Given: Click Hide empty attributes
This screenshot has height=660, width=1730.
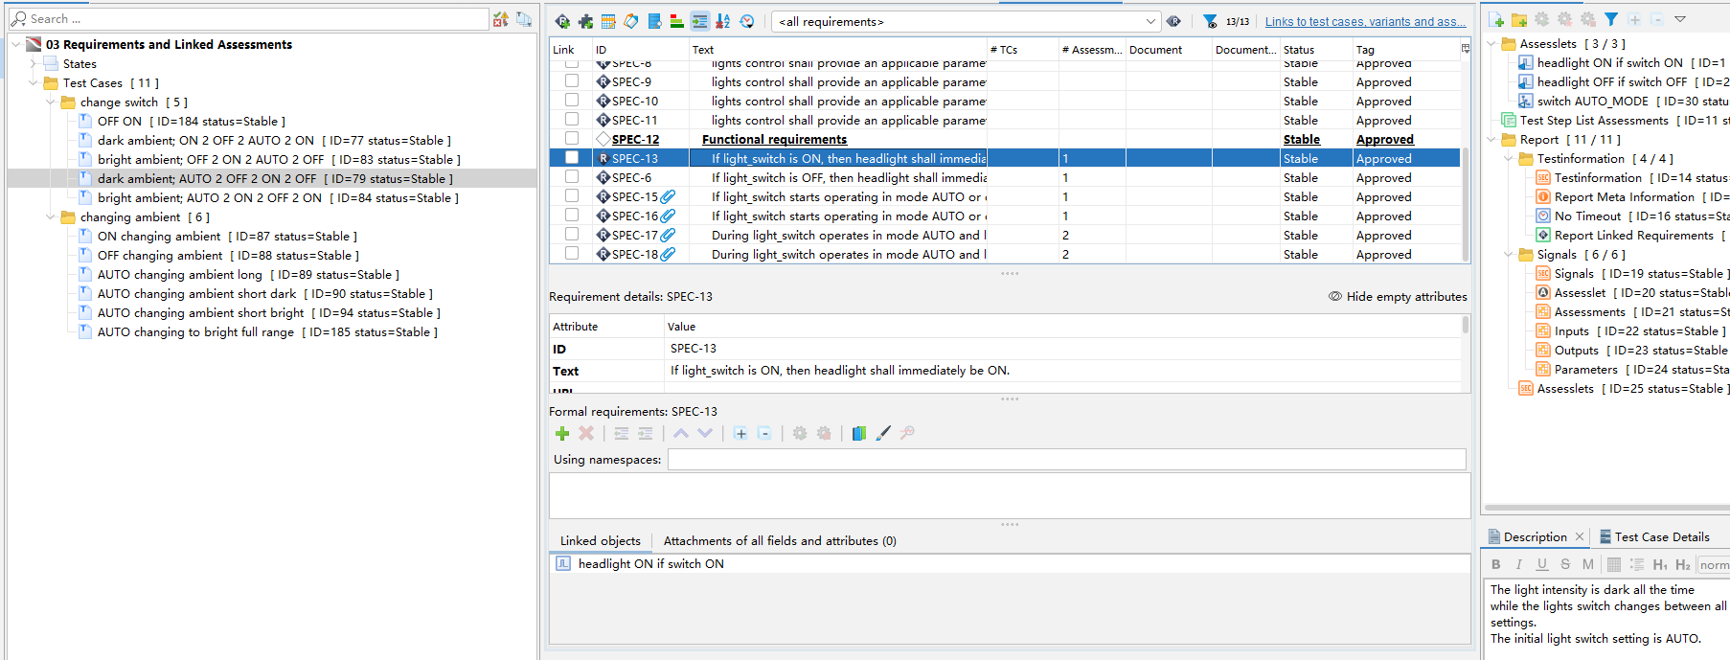Looking at the screenshot, I should (1398, 297).
